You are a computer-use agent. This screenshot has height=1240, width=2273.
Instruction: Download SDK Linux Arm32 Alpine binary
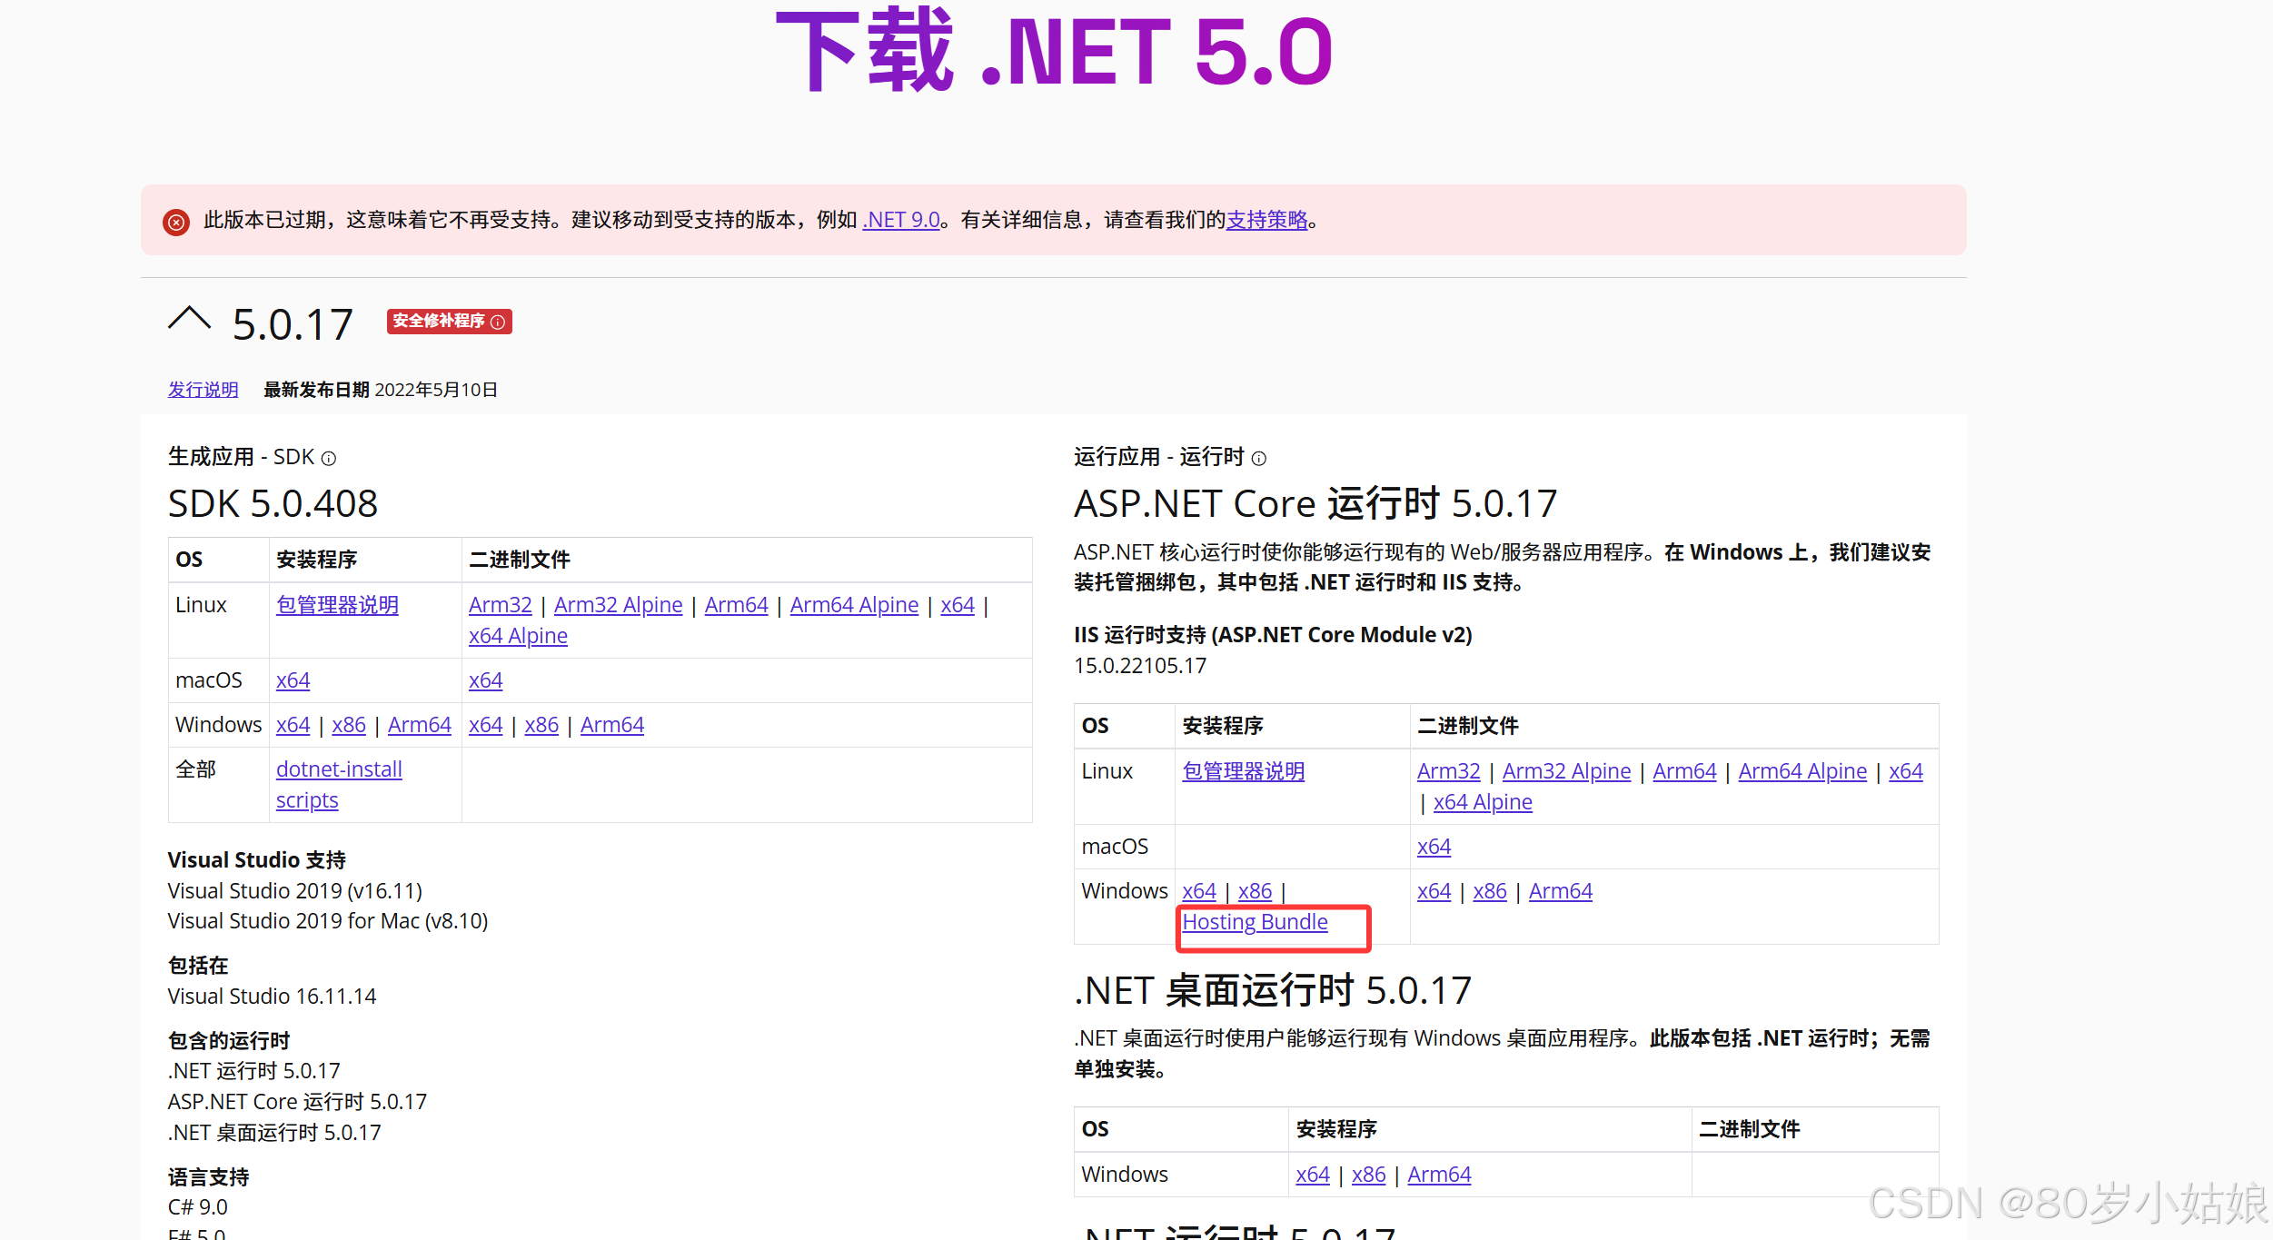(x=618, y=605)
